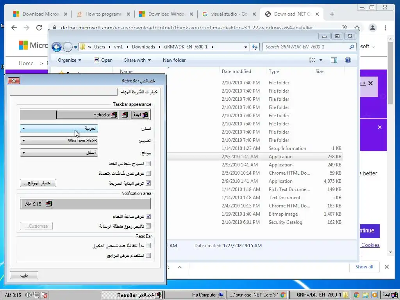Viewport: 400px width, 300px height.
Task: Switch to visual studio Google tab
Action: pos(229,14)
